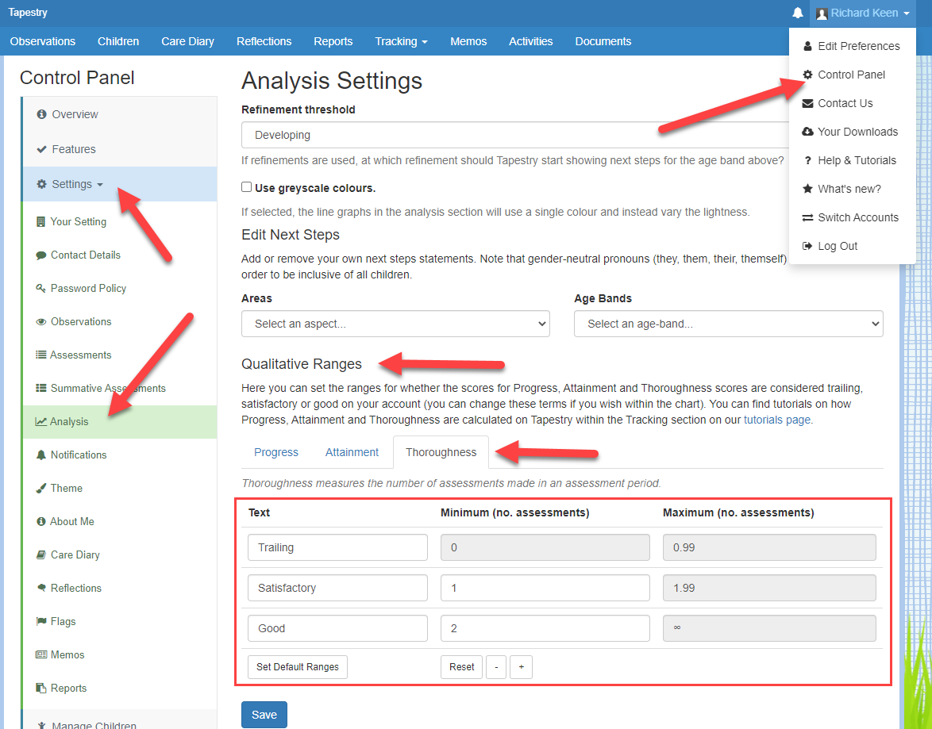Viewport: 932px width, 729px height.
Task: Click the Satisfactory minimum value field
Action: pyautogui.click(x=545, y=588)
